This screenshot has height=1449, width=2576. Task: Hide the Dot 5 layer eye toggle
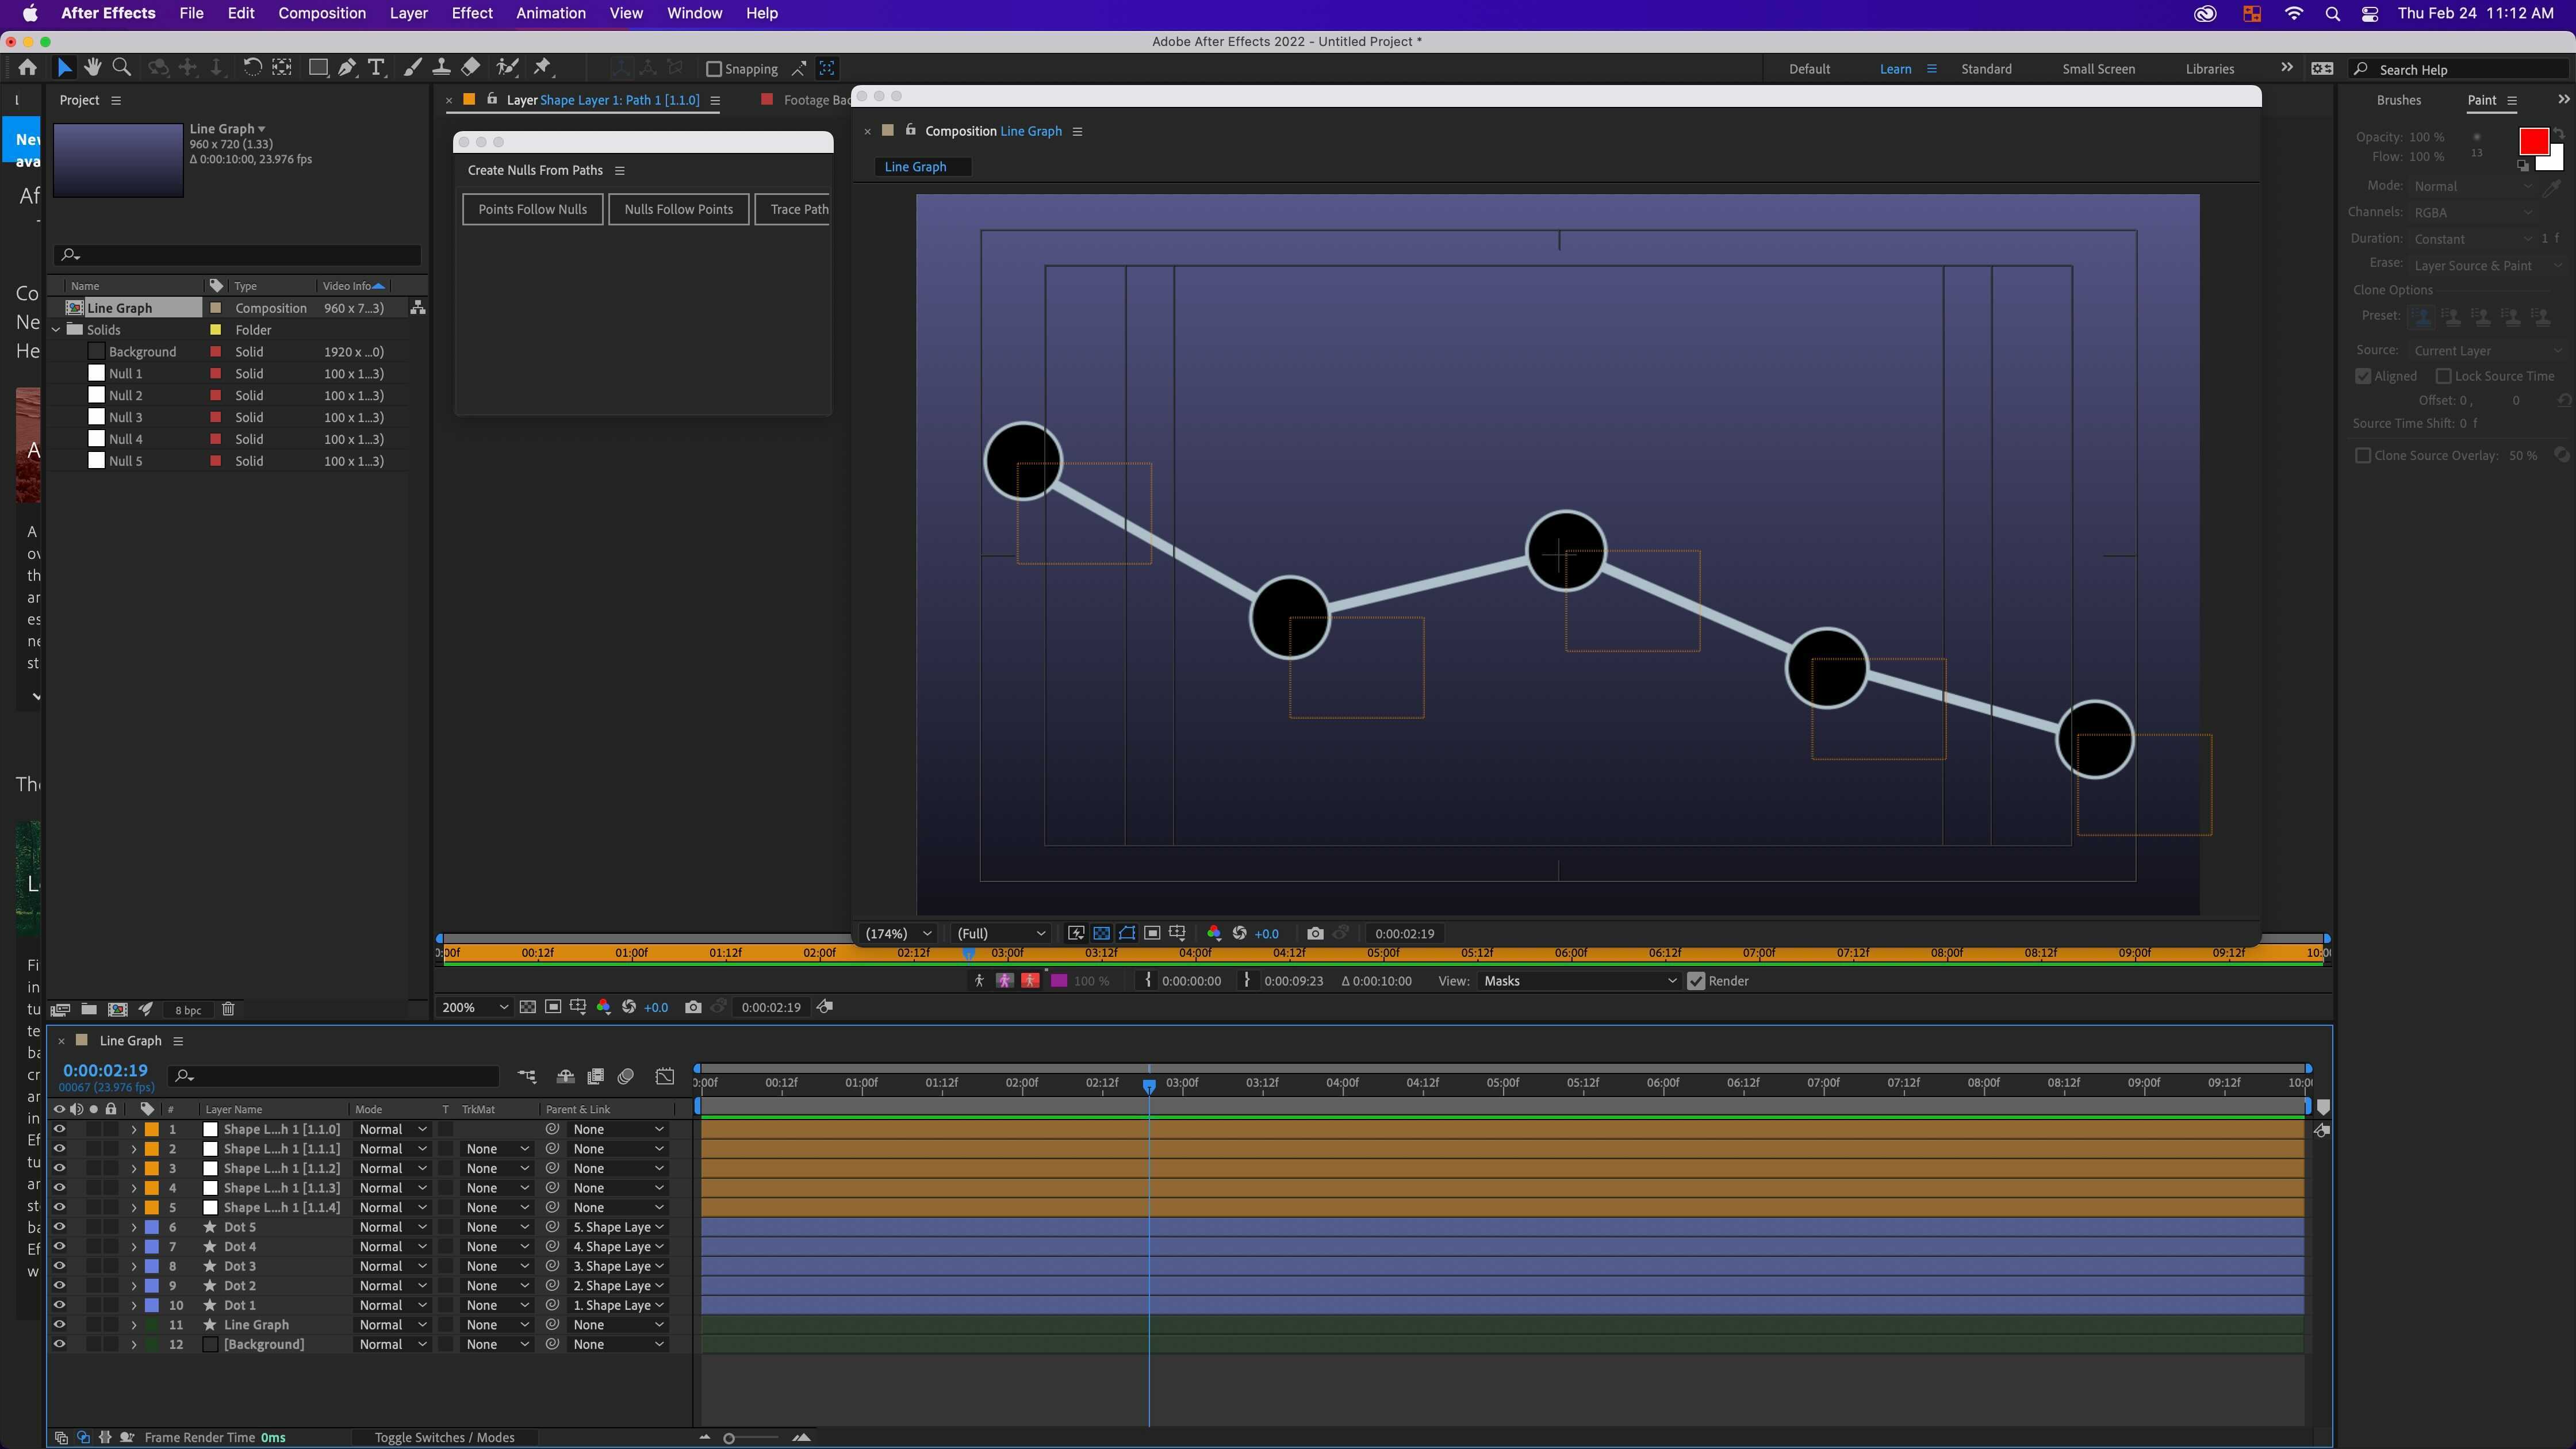(x=59, y=1227)
